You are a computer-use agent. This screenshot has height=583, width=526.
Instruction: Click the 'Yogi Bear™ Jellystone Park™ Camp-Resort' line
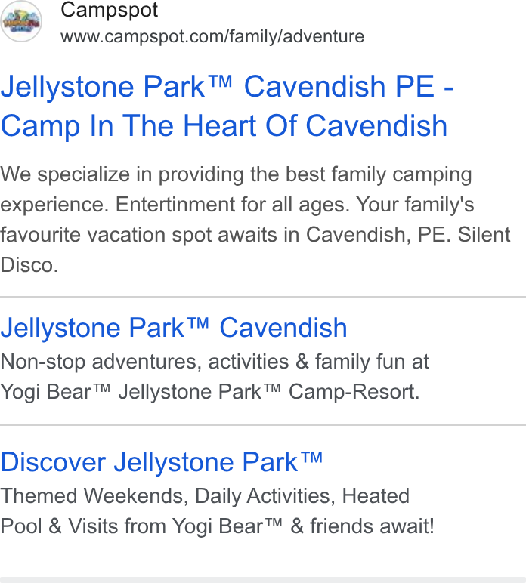210,392
